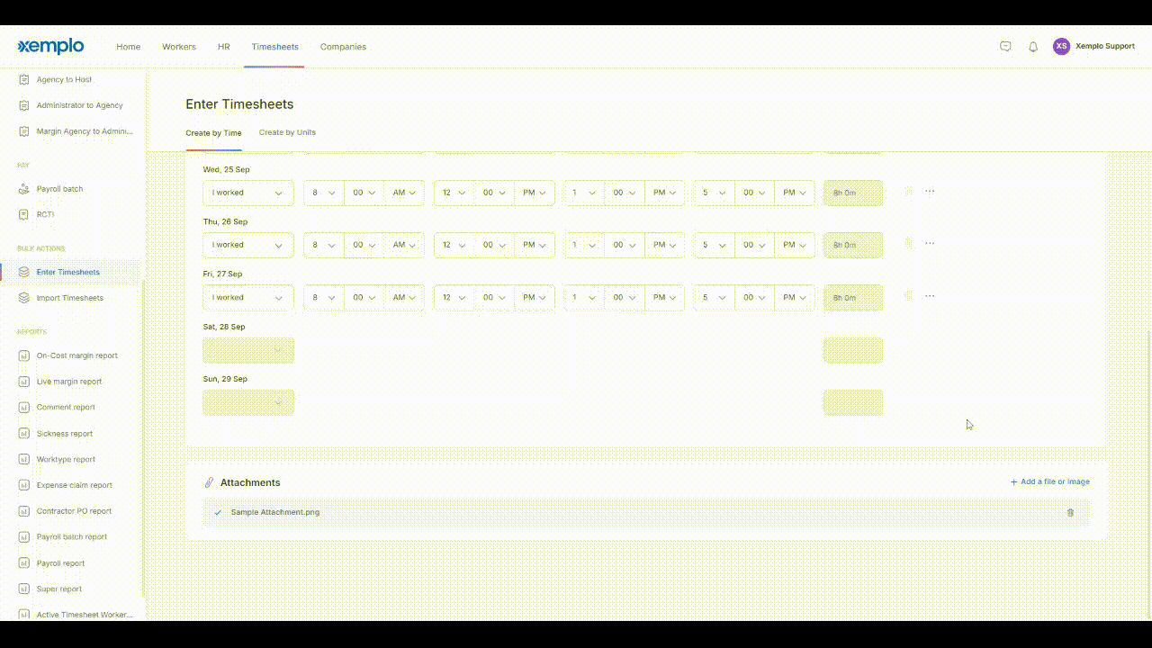Open the three-dots menu for Wed, 25 Sep
This screenshot has width=1152, height=648.
pyautogui.click(x=930, y=192)
